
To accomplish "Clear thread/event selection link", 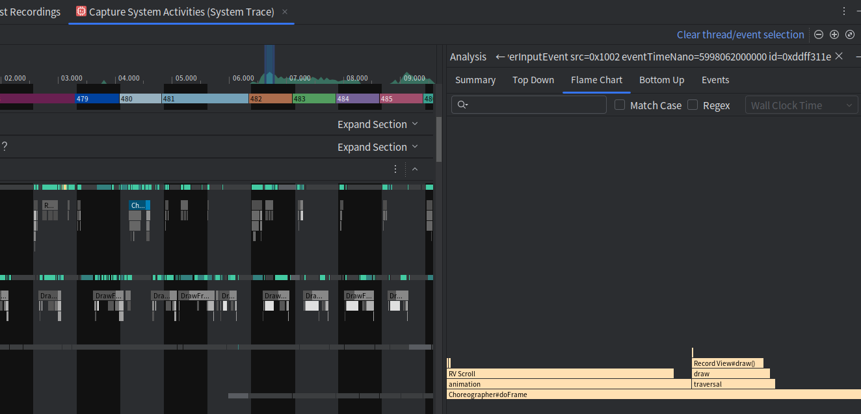I will coord(741,34).
